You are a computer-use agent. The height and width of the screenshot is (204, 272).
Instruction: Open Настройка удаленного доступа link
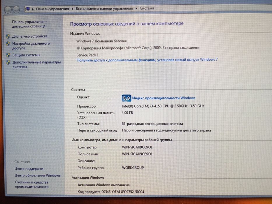pos(31,46)
